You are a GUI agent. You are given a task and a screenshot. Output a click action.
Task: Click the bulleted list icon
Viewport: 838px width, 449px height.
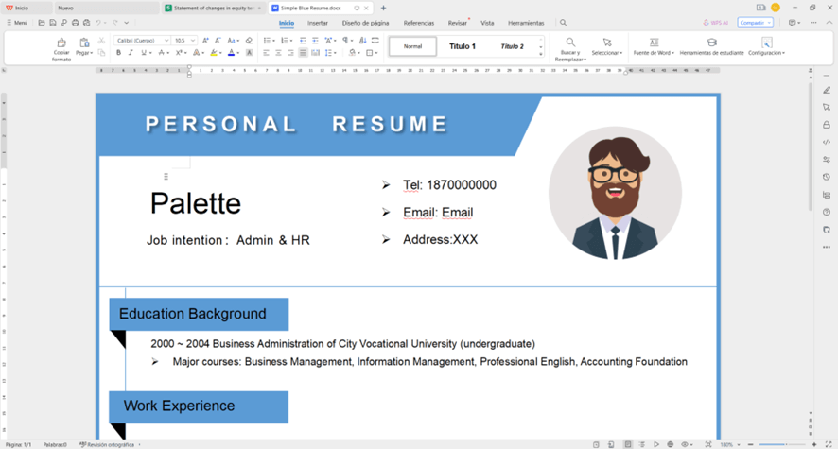268,41
